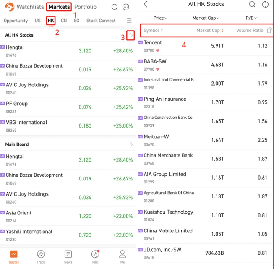Open the News bottom tab
The image size is (274, 269).
pos(68,257)
